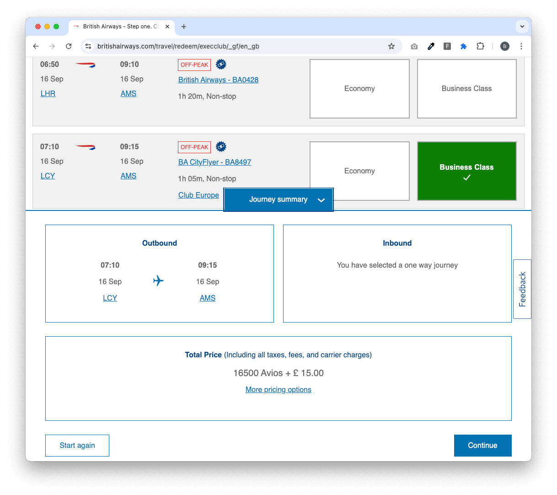
Task: Open More pricing options link
Action: coord(278,390)
